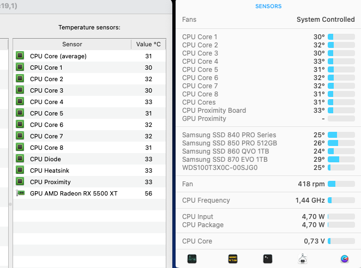
Task: Select the CPU Proximity sensor row
Action: pos(87,182)
